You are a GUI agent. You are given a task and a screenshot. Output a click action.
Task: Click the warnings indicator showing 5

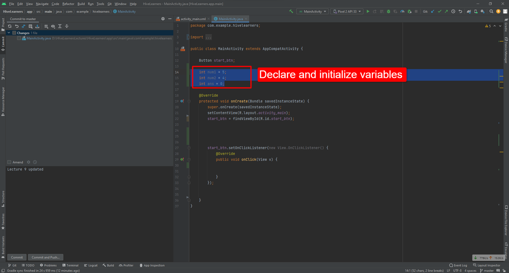[x=488, y=26]
